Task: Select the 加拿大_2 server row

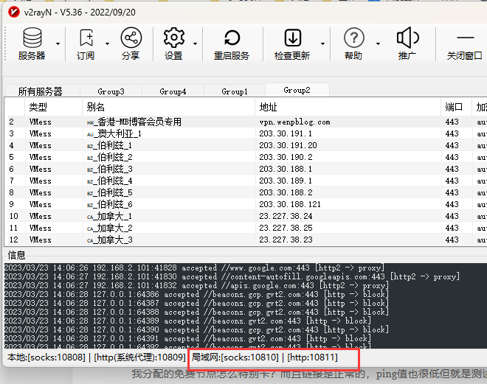Action: click(114, 228)
